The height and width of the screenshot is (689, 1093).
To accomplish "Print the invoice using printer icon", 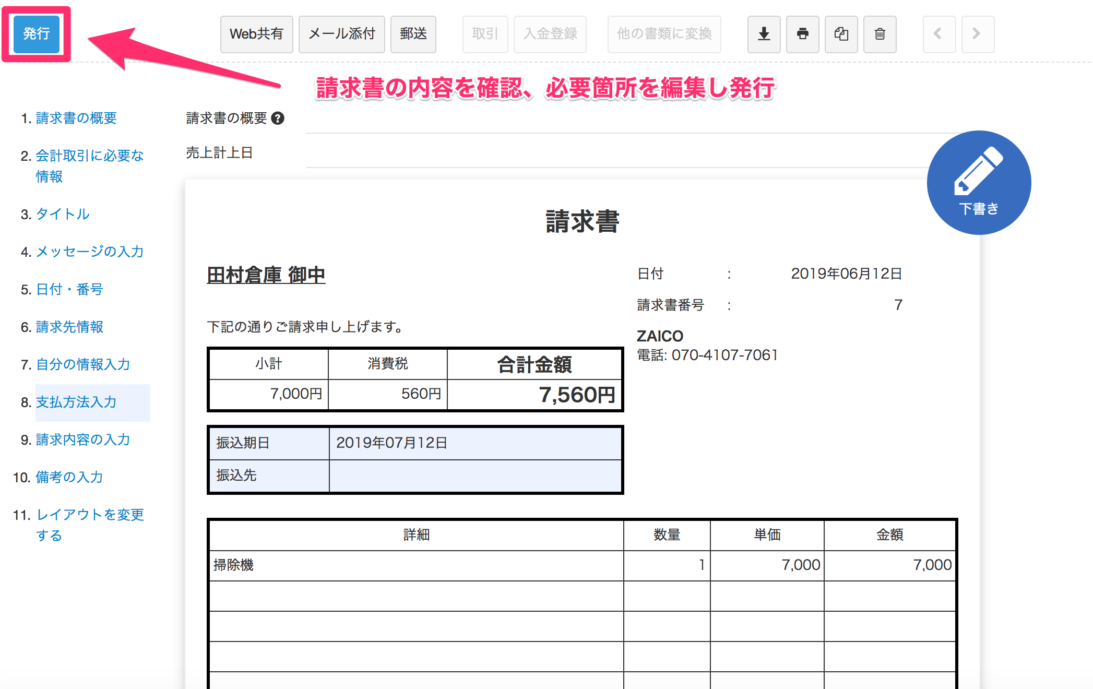I will point(802,34).
